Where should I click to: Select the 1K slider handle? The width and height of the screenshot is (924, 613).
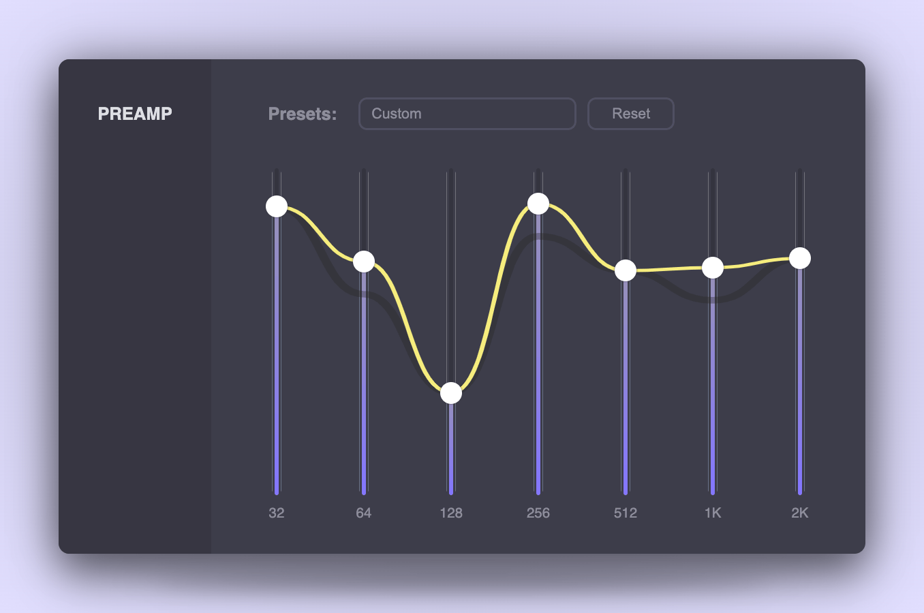point(713,267)
